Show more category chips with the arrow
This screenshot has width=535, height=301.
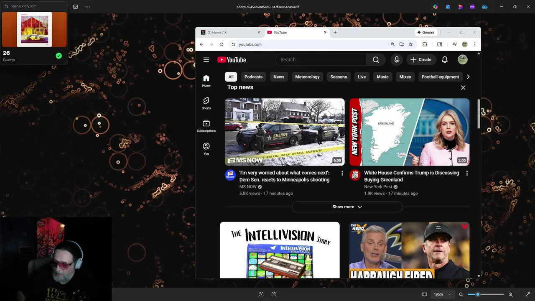point(468,77)
